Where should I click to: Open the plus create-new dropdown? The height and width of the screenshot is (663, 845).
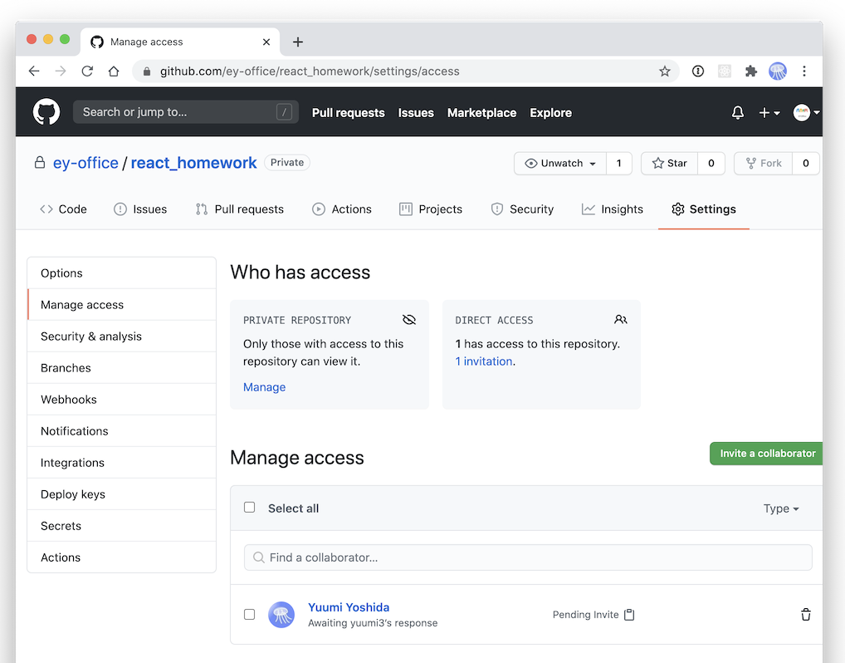[769, 113]
